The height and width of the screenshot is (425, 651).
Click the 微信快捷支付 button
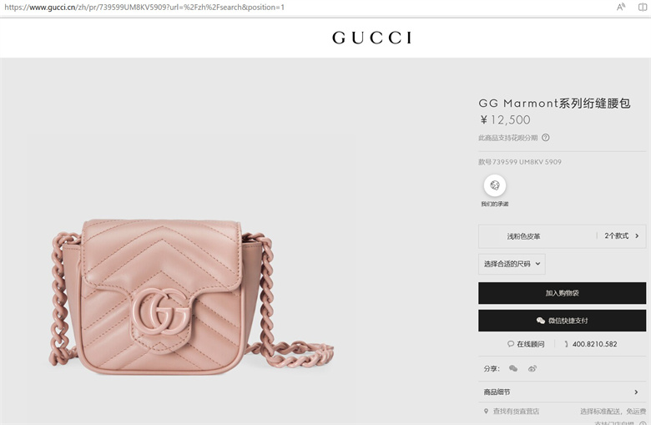click(562, 321)
